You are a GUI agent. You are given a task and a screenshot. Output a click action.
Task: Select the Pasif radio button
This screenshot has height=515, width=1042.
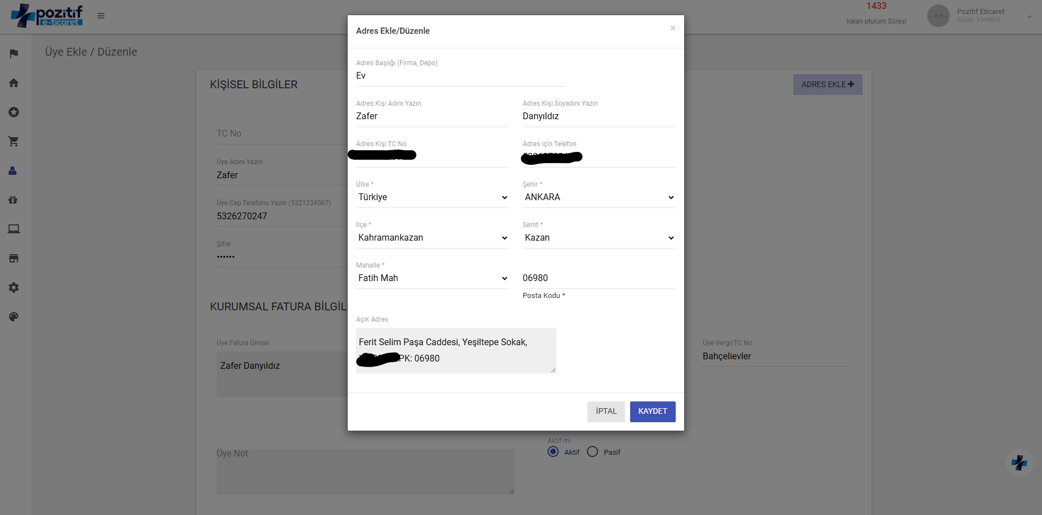tap(592, 452)
